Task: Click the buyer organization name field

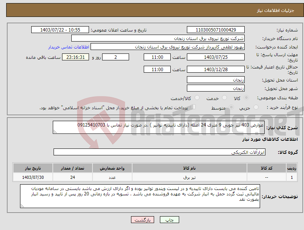Action: (x=158, y=38)
